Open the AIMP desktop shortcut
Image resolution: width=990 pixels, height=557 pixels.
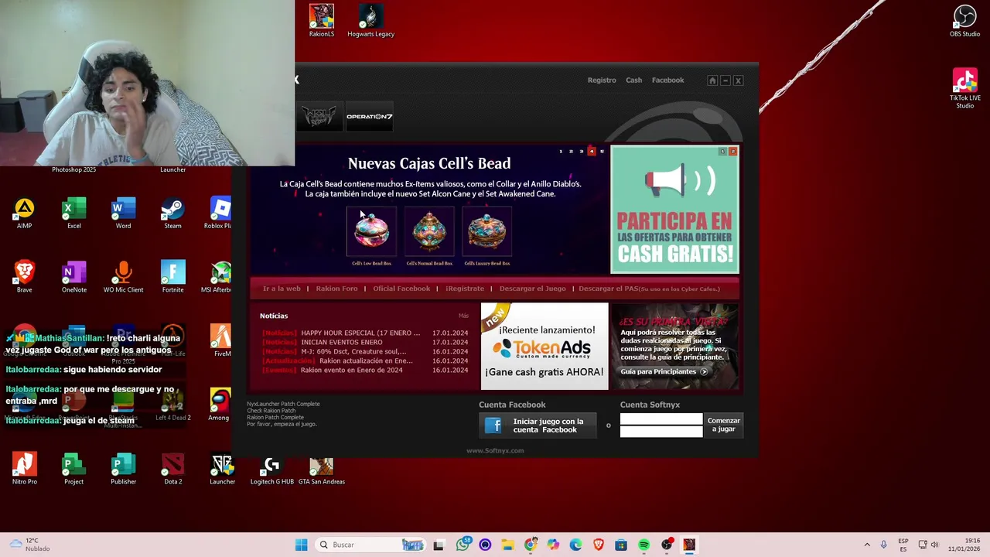click(25, 213)
